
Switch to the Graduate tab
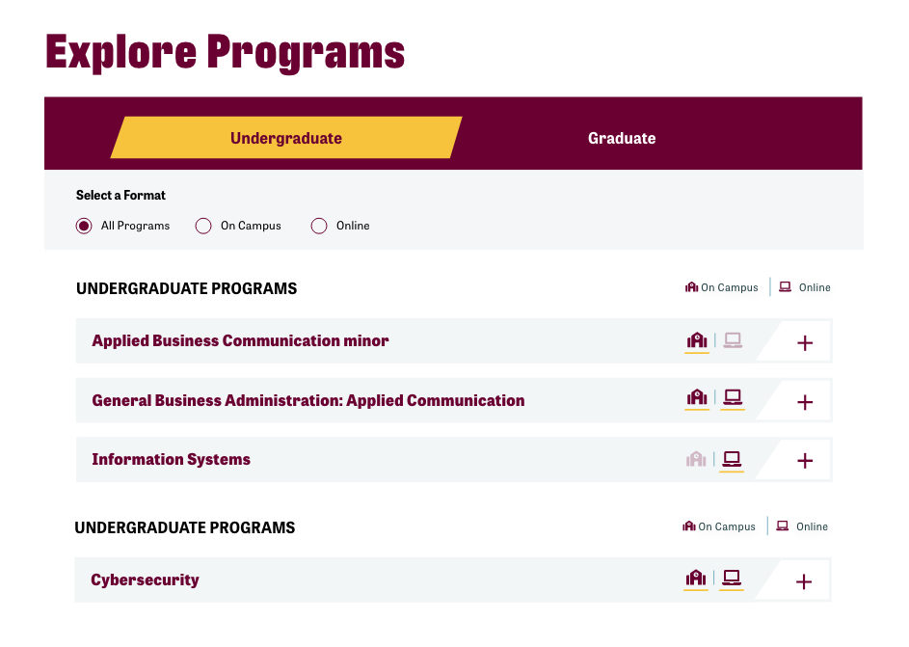coord(622,138)
